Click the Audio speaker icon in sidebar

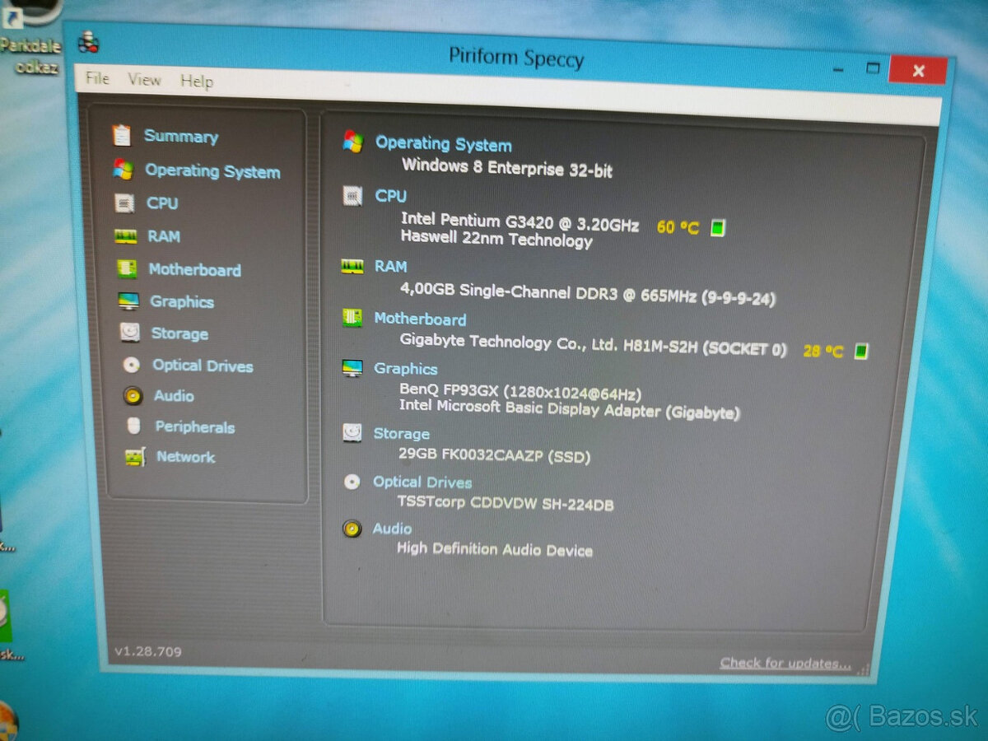coord(133,396)
